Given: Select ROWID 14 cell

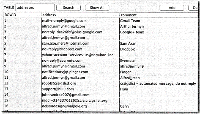Looking at the screenshot, I should 22,95.
